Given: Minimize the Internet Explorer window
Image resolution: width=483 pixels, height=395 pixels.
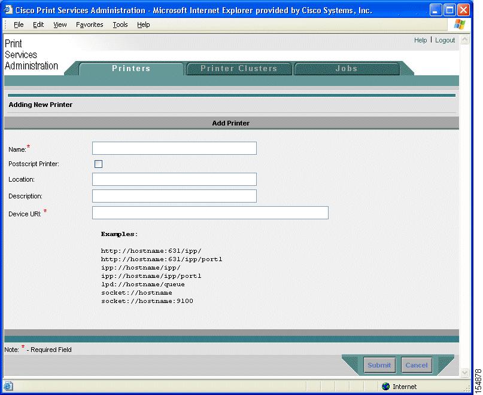Looking at the screenshot, I should (x=435, y=10).
